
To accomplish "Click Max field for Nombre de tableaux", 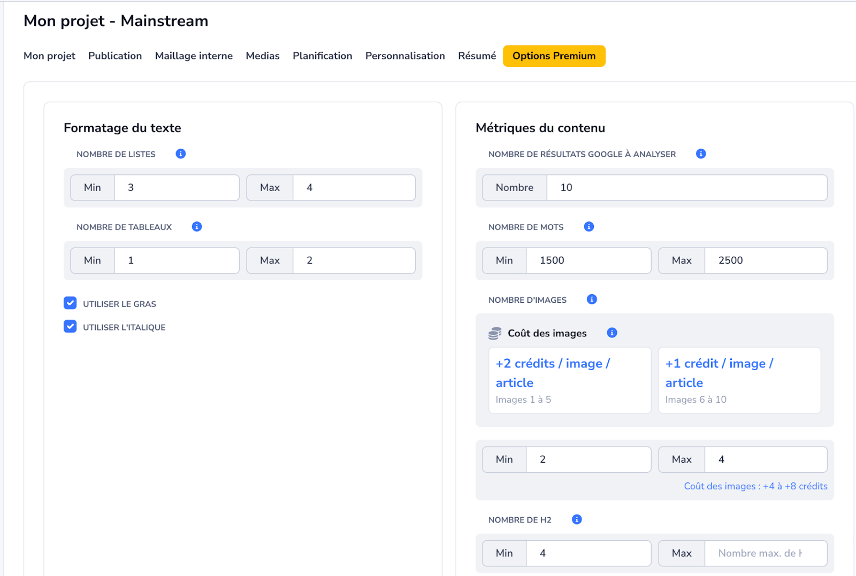I will [354, 260].
